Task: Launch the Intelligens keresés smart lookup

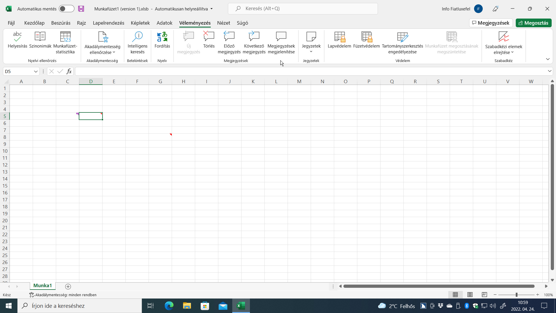Action: (x=138, y=43)
